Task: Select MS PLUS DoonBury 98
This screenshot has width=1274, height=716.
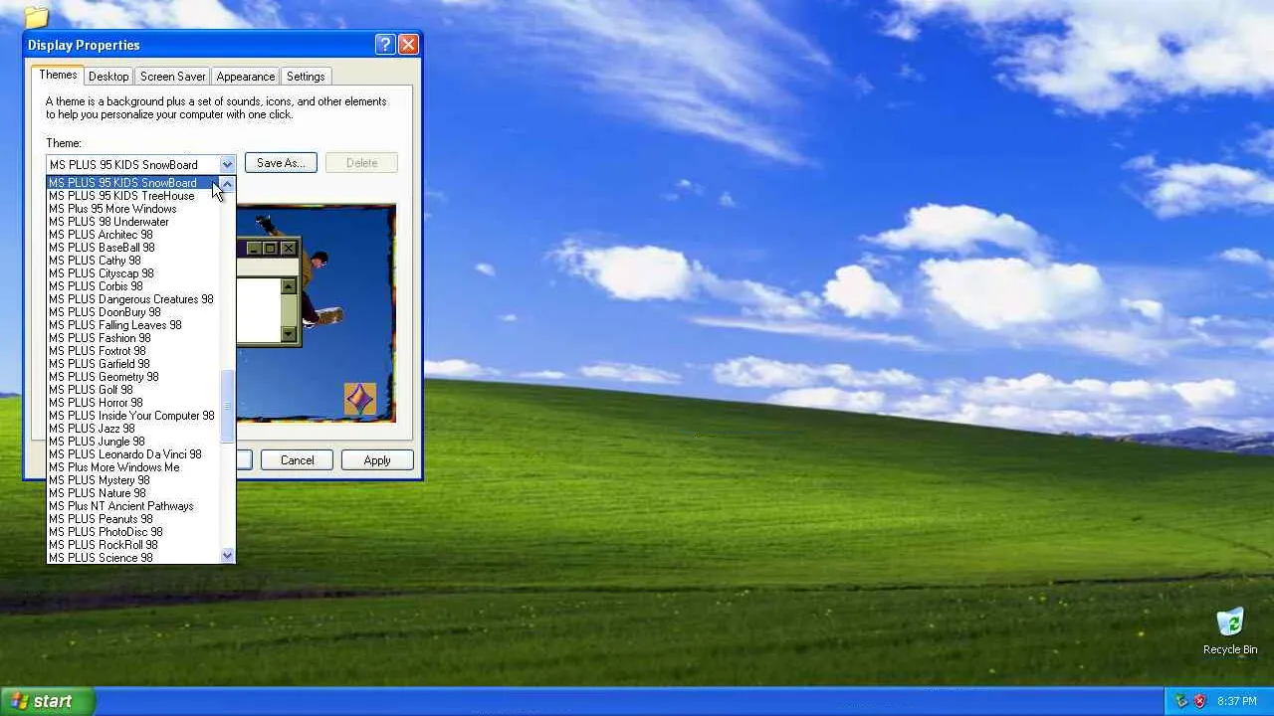Action: click(x=133, y=312)
